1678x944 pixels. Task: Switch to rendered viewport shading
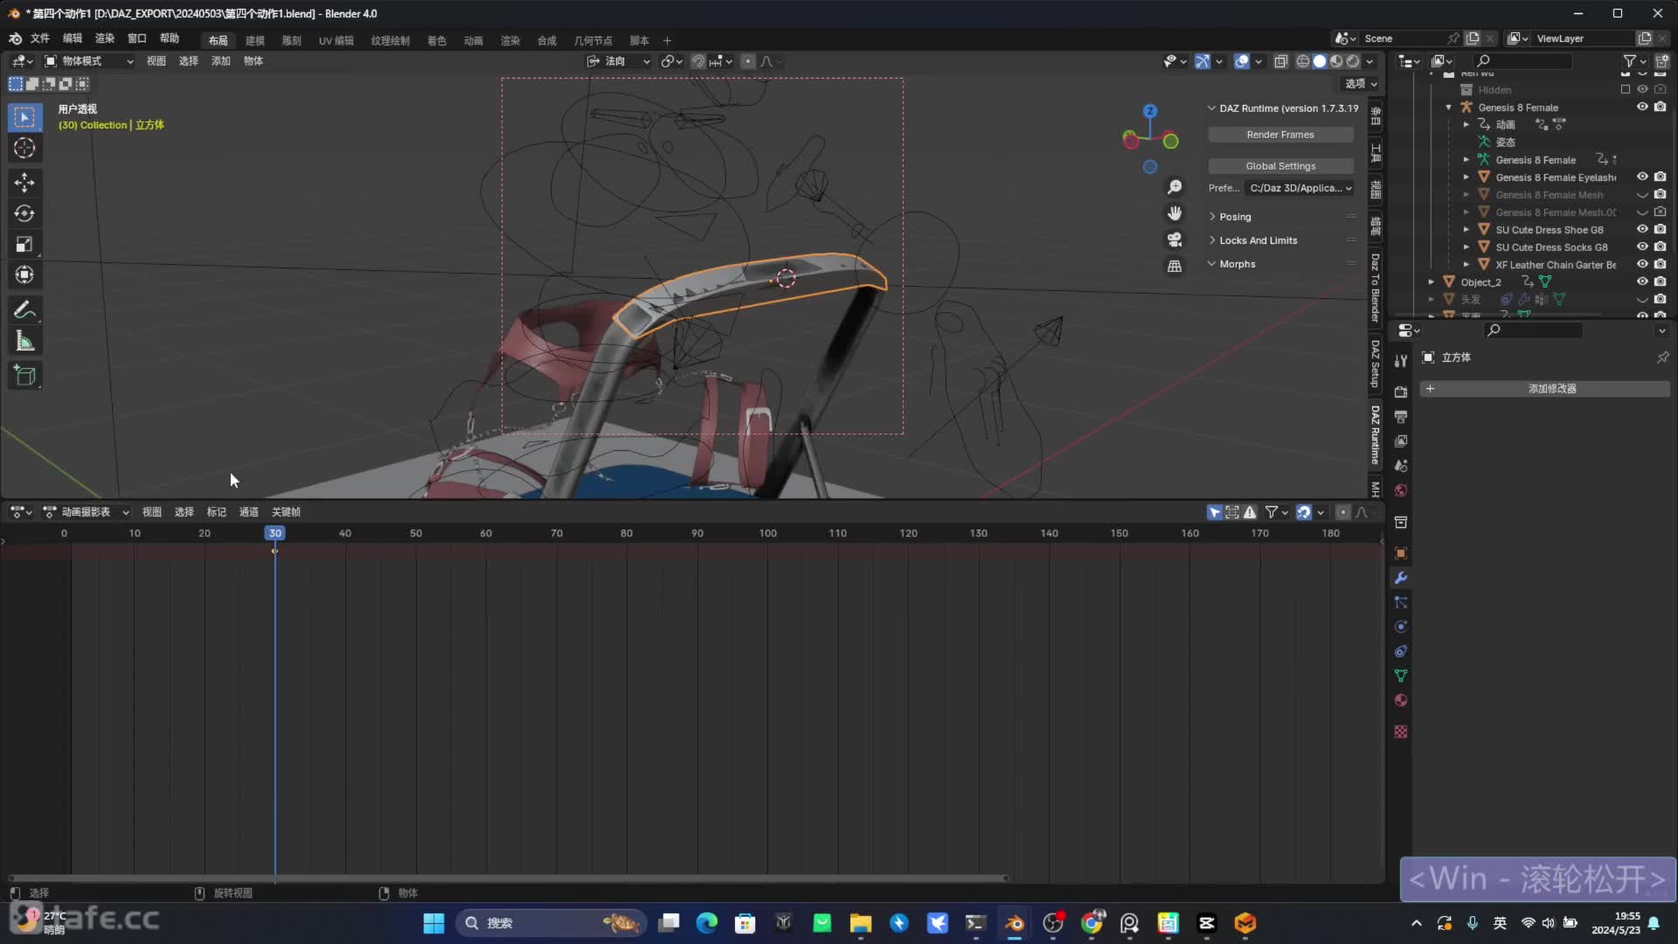(1353, 61)
